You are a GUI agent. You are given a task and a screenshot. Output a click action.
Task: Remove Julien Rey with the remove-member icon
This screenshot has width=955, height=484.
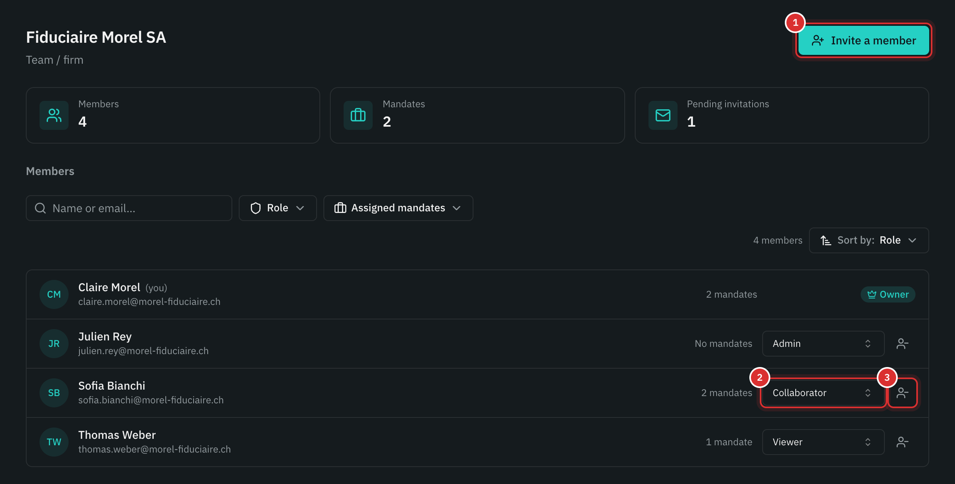click(903, 344)
